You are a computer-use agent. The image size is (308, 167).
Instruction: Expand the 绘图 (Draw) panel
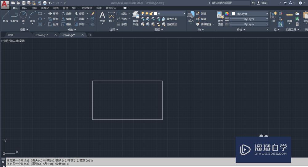pyautogui.click(x=24, y=29)
